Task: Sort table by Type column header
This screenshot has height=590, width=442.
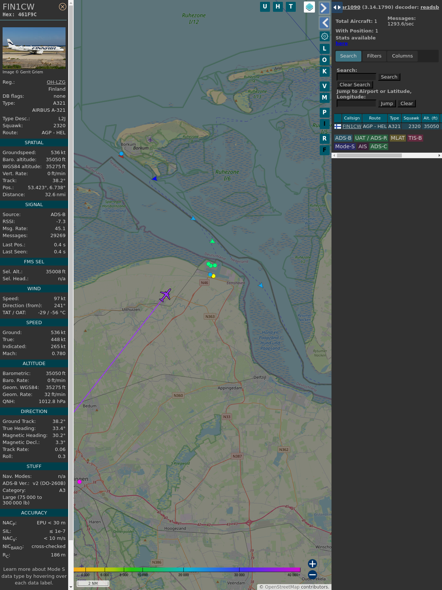Action: coord(394,118)
